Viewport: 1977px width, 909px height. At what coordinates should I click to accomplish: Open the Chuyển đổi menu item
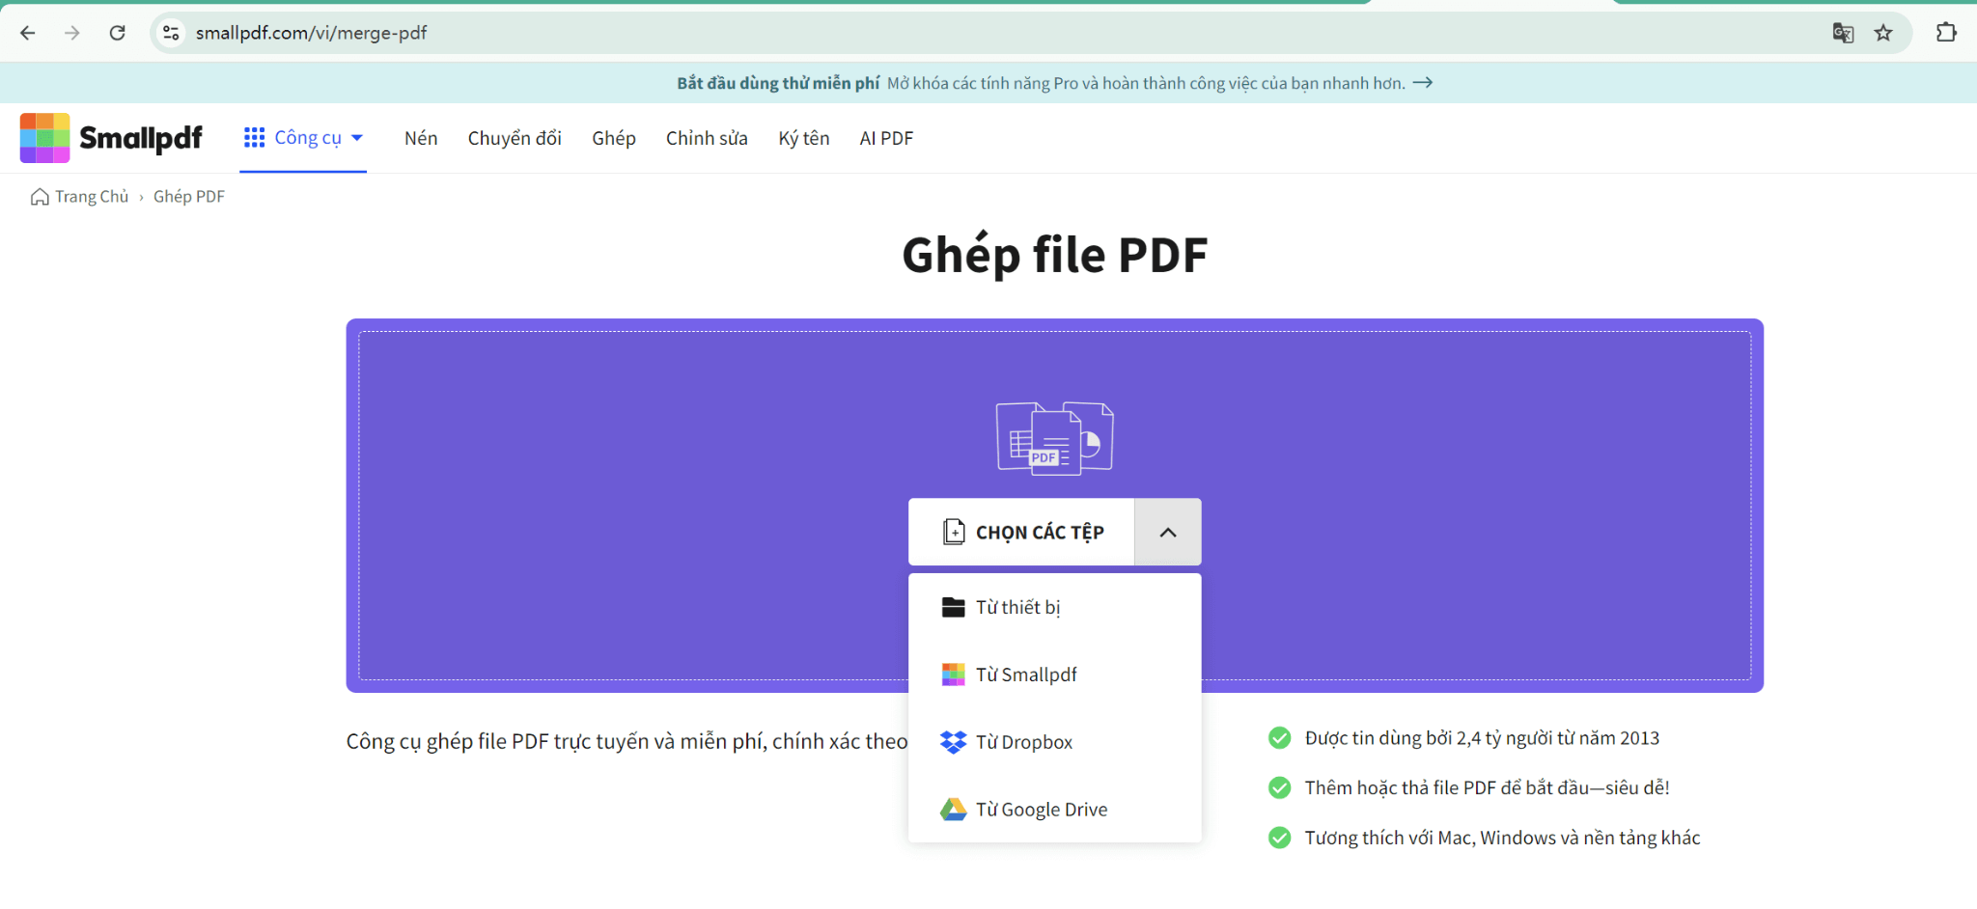[515, 138]
